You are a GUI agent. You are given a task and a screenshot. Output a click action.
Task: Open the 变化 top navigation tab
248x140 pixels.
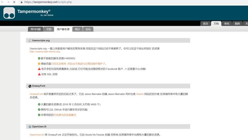(x=227, y=23)
